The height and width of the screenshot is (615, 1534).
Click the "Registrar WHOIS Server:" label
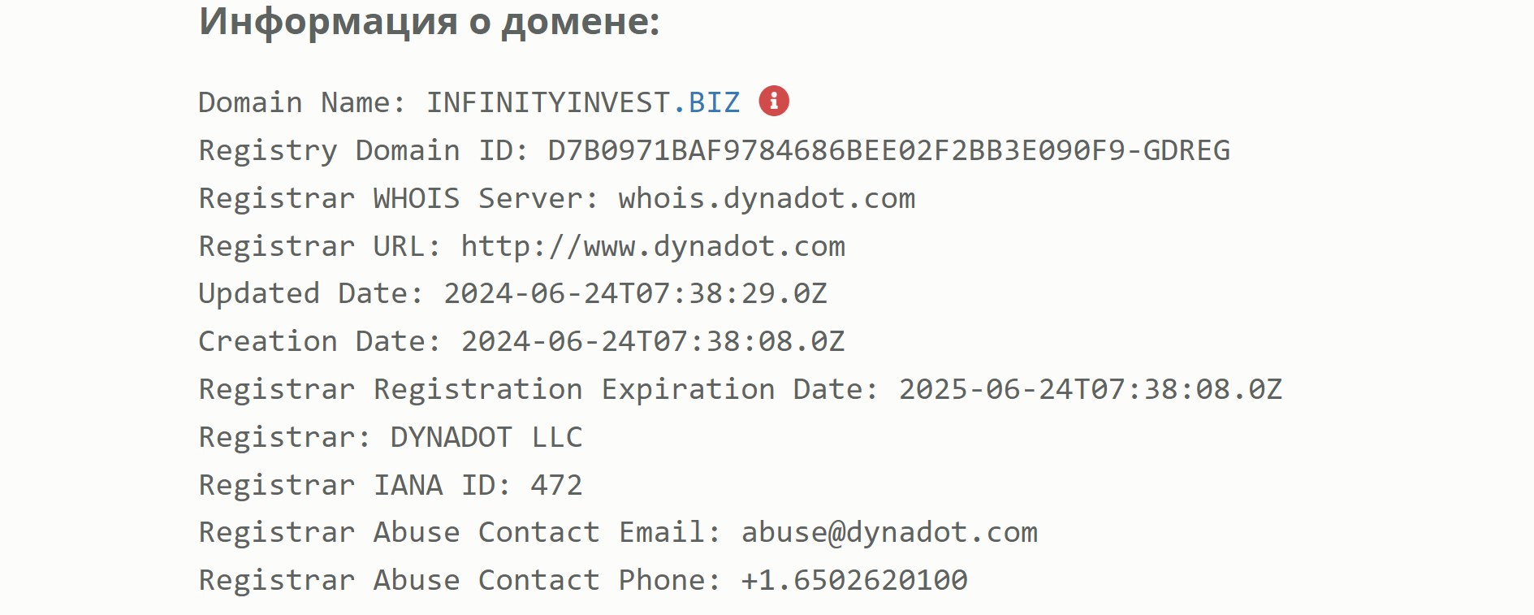399,199
